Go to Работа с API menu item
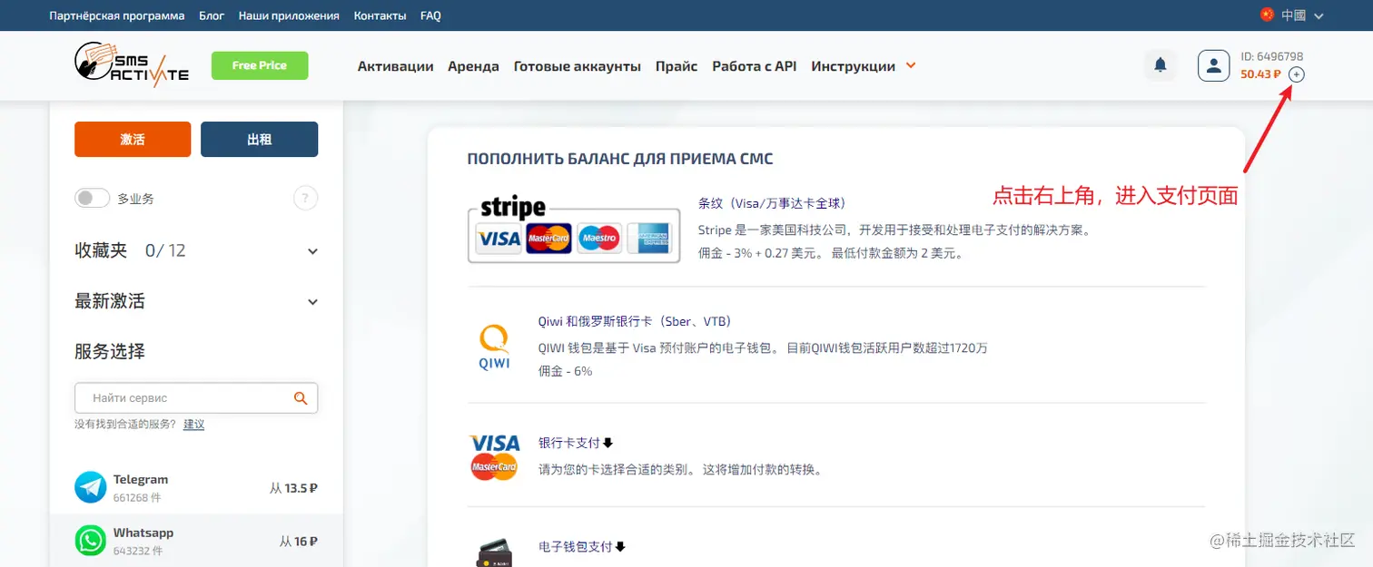Screen dimensions: 1373x567 point(755,66)
